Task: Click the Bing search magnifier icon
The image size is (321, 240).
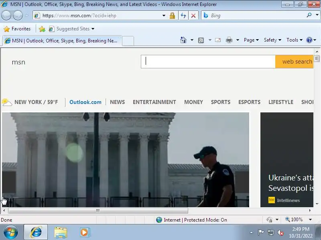Action: [309, 15]
